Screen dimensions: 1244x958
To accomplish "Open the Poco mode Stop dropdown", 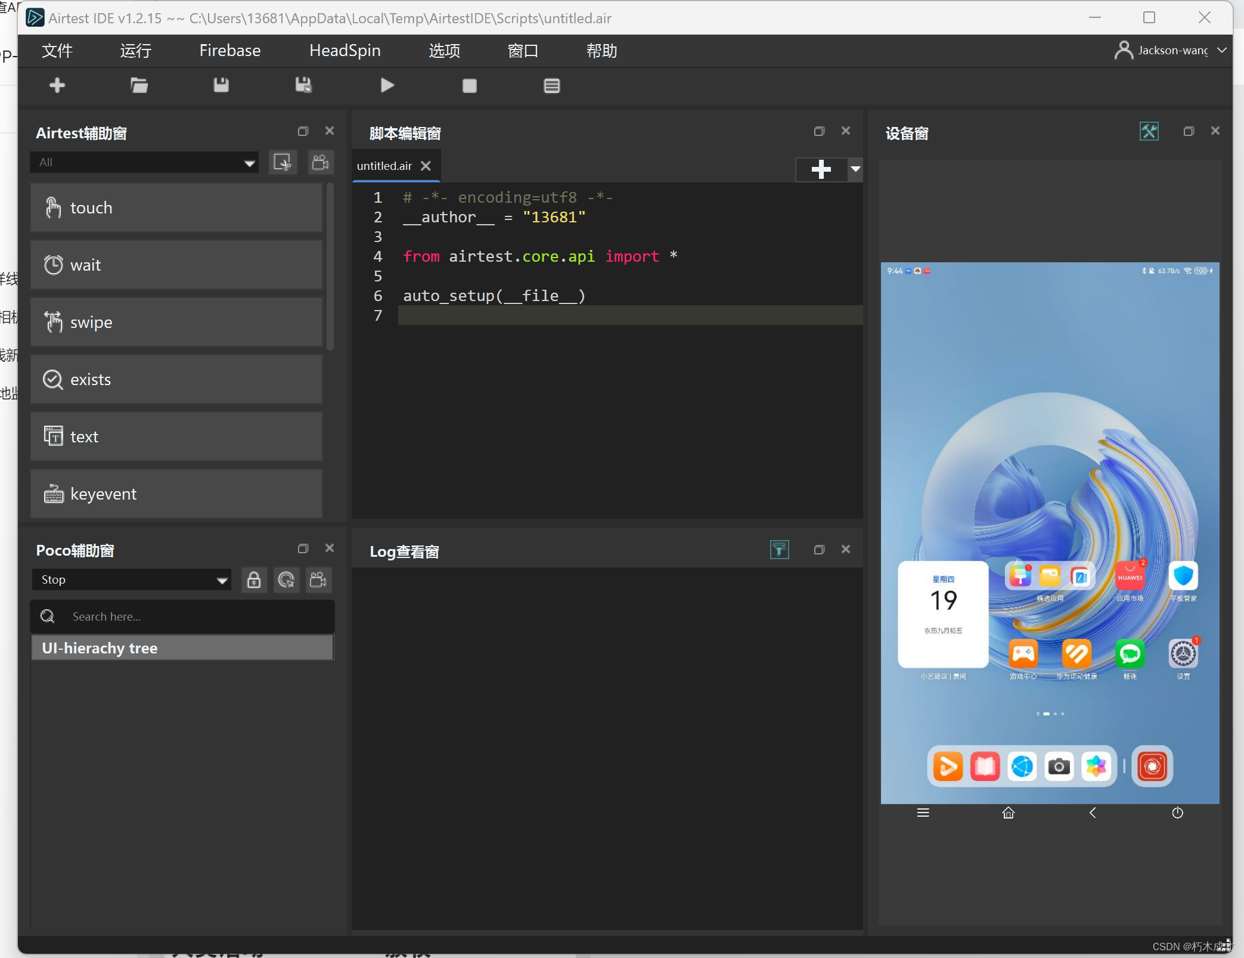I will pos(131,579).
